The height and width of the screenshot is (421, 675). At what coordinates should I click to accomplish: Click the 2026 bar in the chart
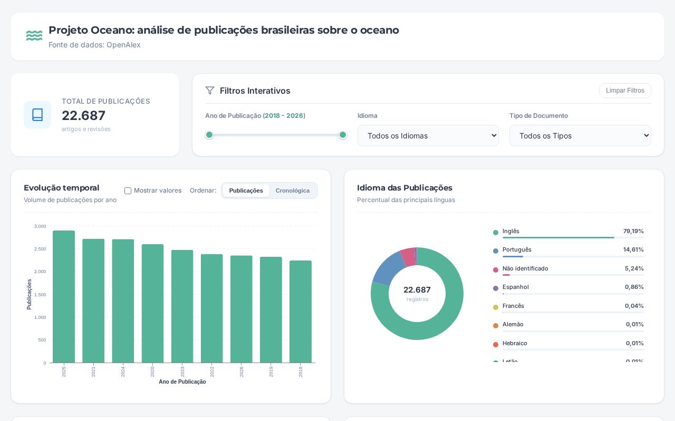pos(242,309)
